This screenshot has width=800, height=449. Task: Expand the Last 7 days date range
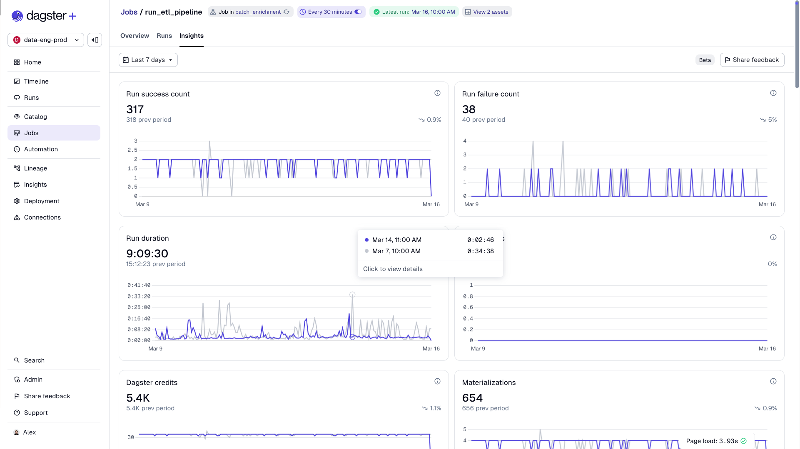(148, 60)
